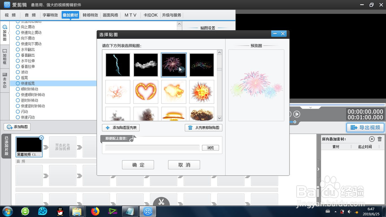Viewport: 386px width, 217px height.
Task: Open the MTV tab
Action: click(x=130, y=15)
